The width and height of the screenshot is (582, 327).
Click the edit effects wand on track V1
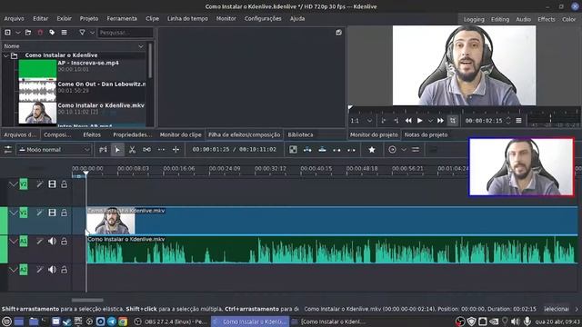39,213
